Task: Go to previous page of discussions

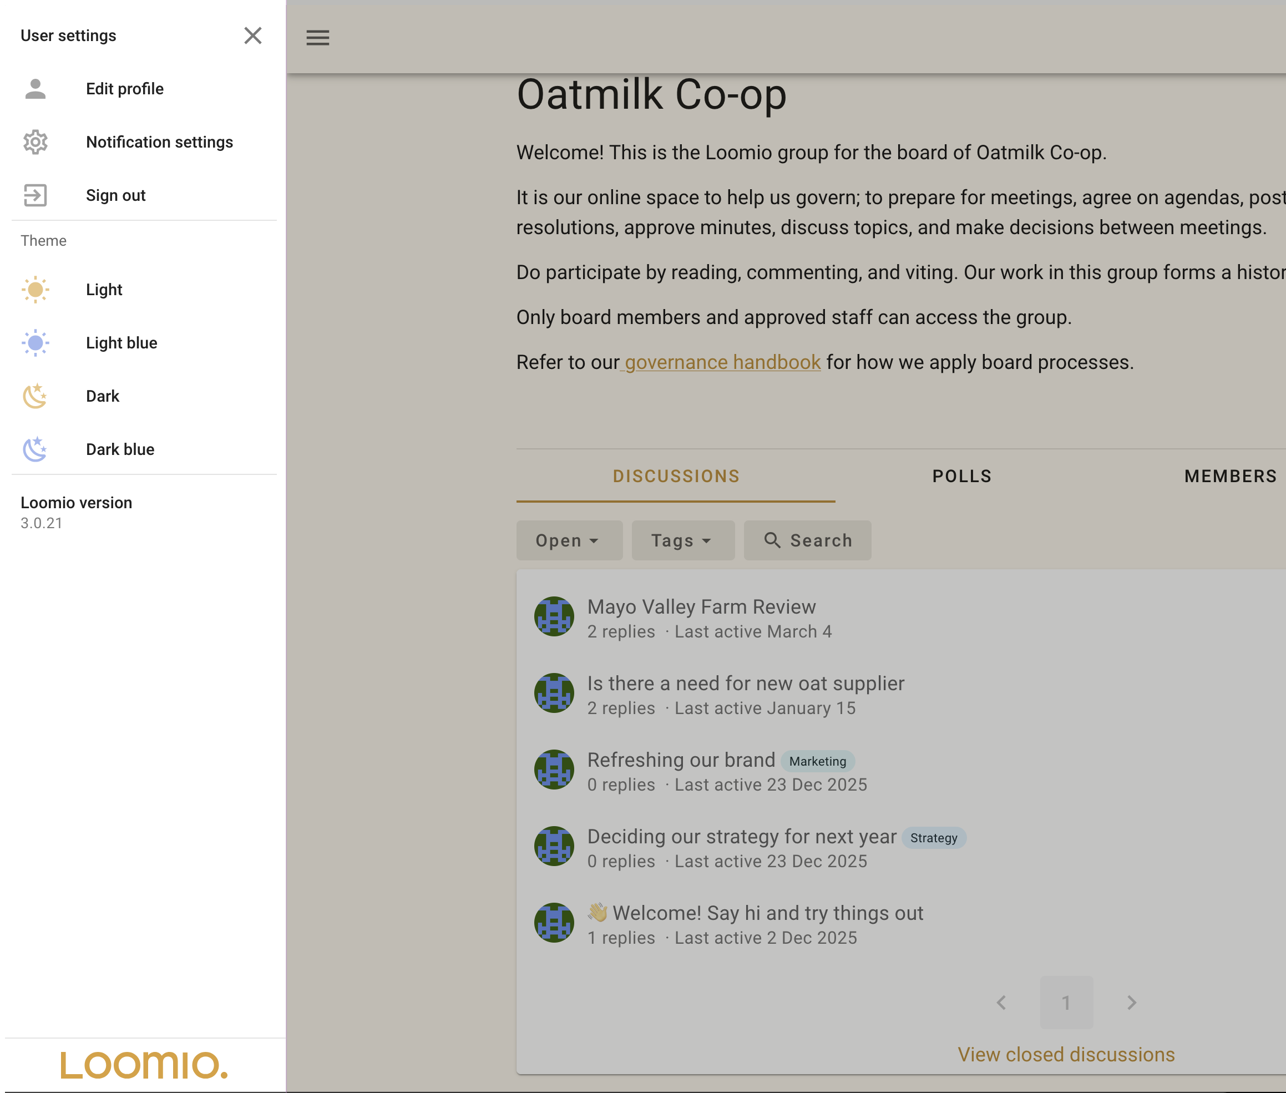Action: pos(1001,1003)
